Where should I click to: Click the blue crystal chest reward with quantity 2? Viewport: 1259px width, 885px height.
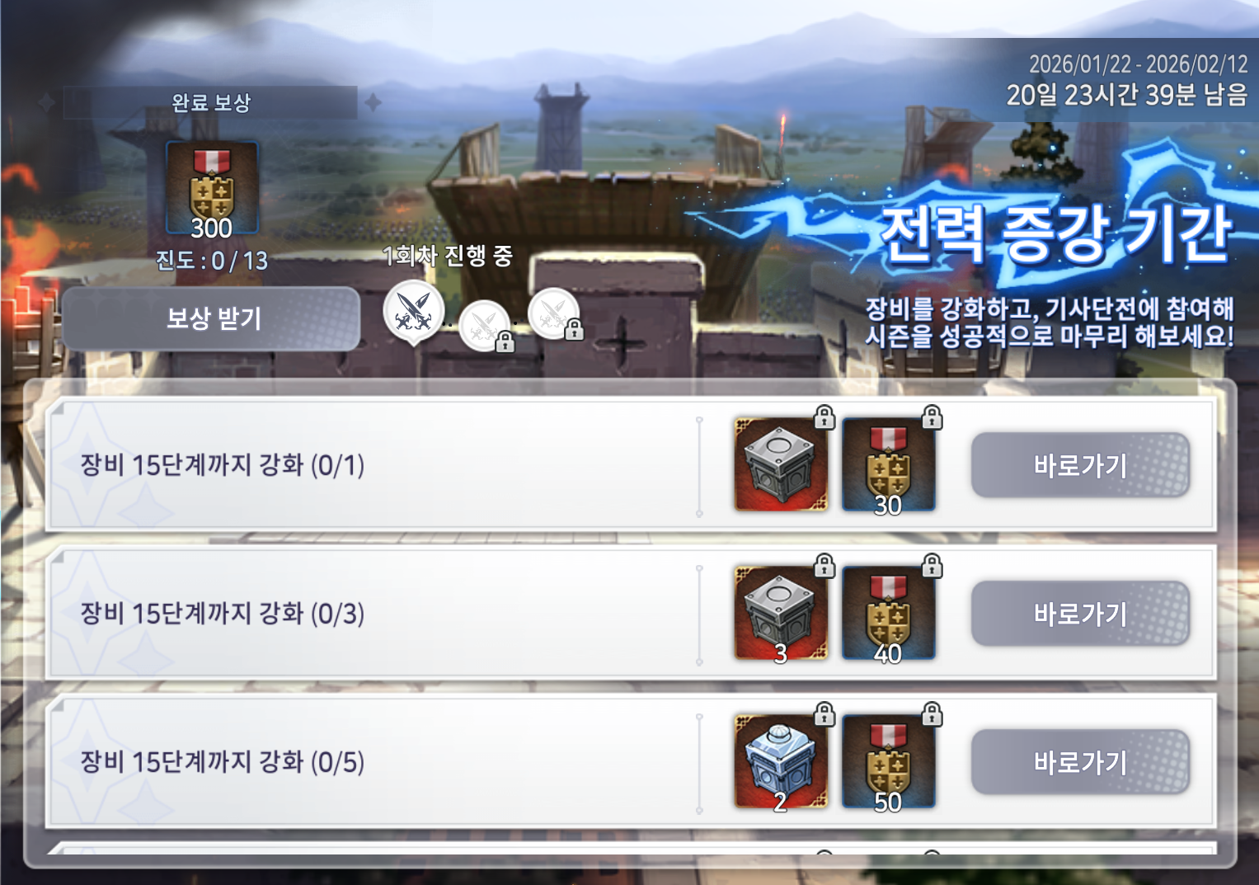(x=781, y=761)
